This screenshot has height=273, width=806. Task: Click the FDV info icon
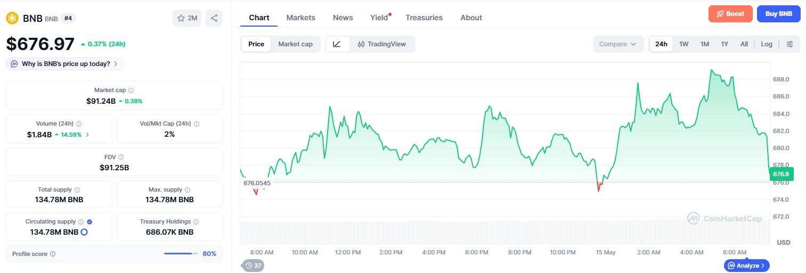point(121,157)
